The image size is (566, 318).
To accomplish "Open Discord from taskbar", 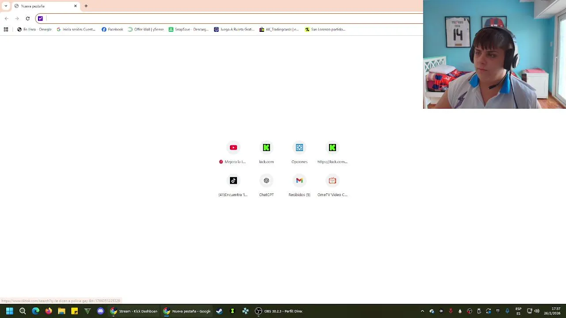I will (x=100, y=311).
